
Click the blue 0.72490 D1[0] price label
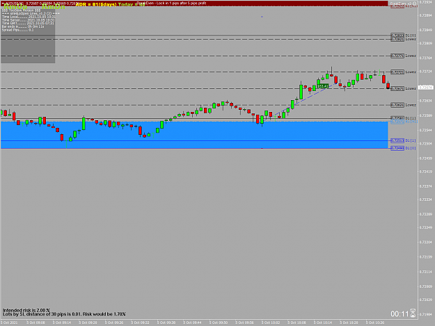[x=397, y=148]
